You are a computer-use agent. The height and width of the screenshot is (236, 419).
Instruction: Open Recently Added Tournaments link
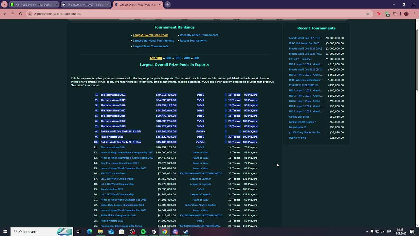[199, 35]
